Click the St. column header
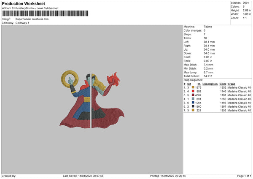This screenshot has height=179, width=253. (x=199, y=84)
